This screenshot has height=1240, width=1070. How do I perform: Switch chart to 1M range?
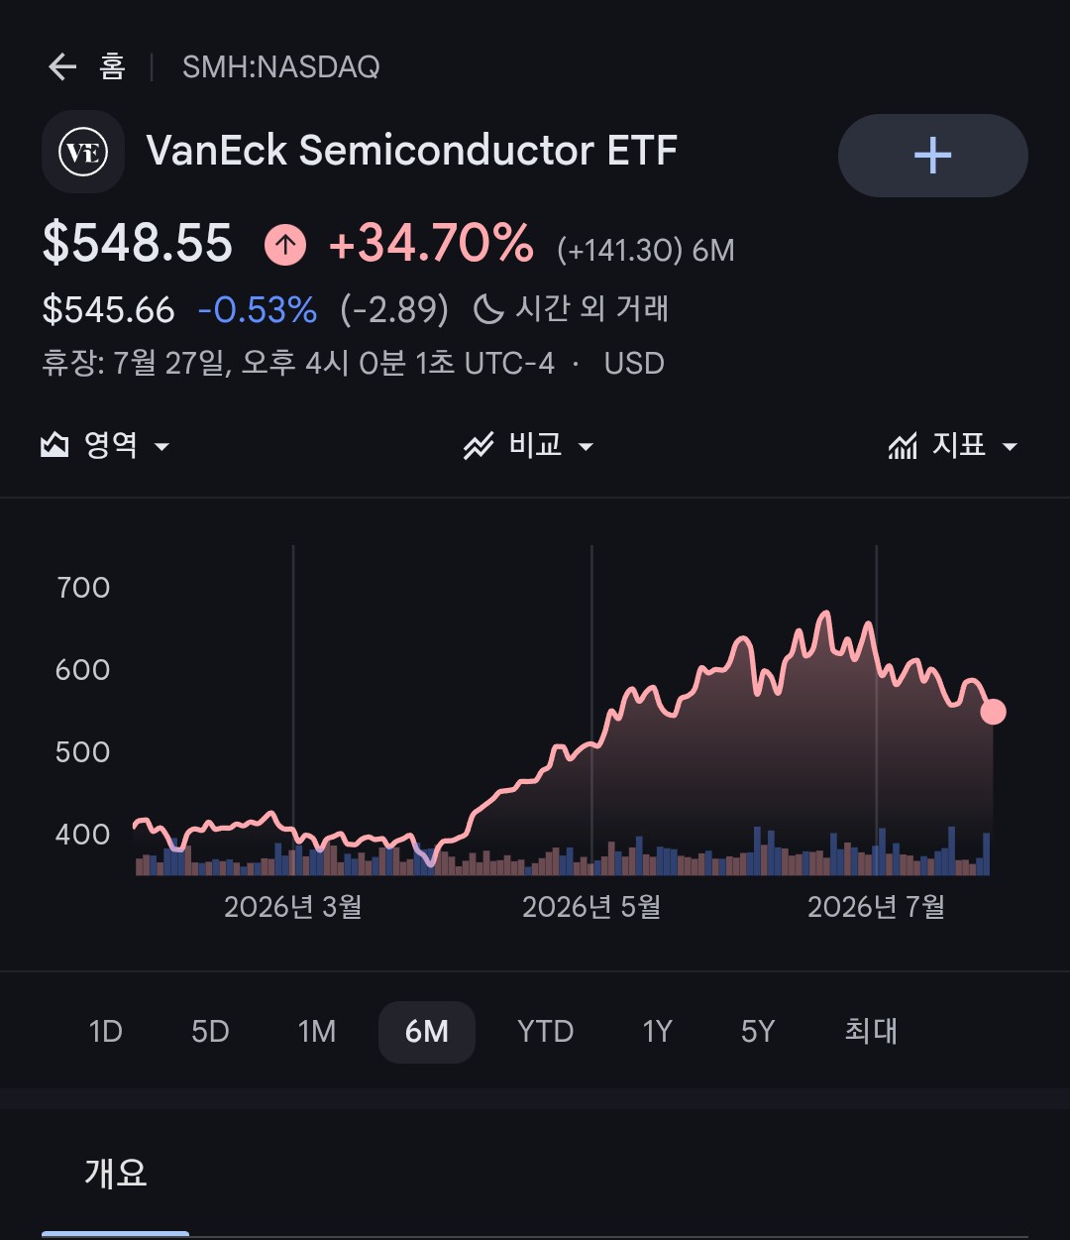pos(317,1032)
